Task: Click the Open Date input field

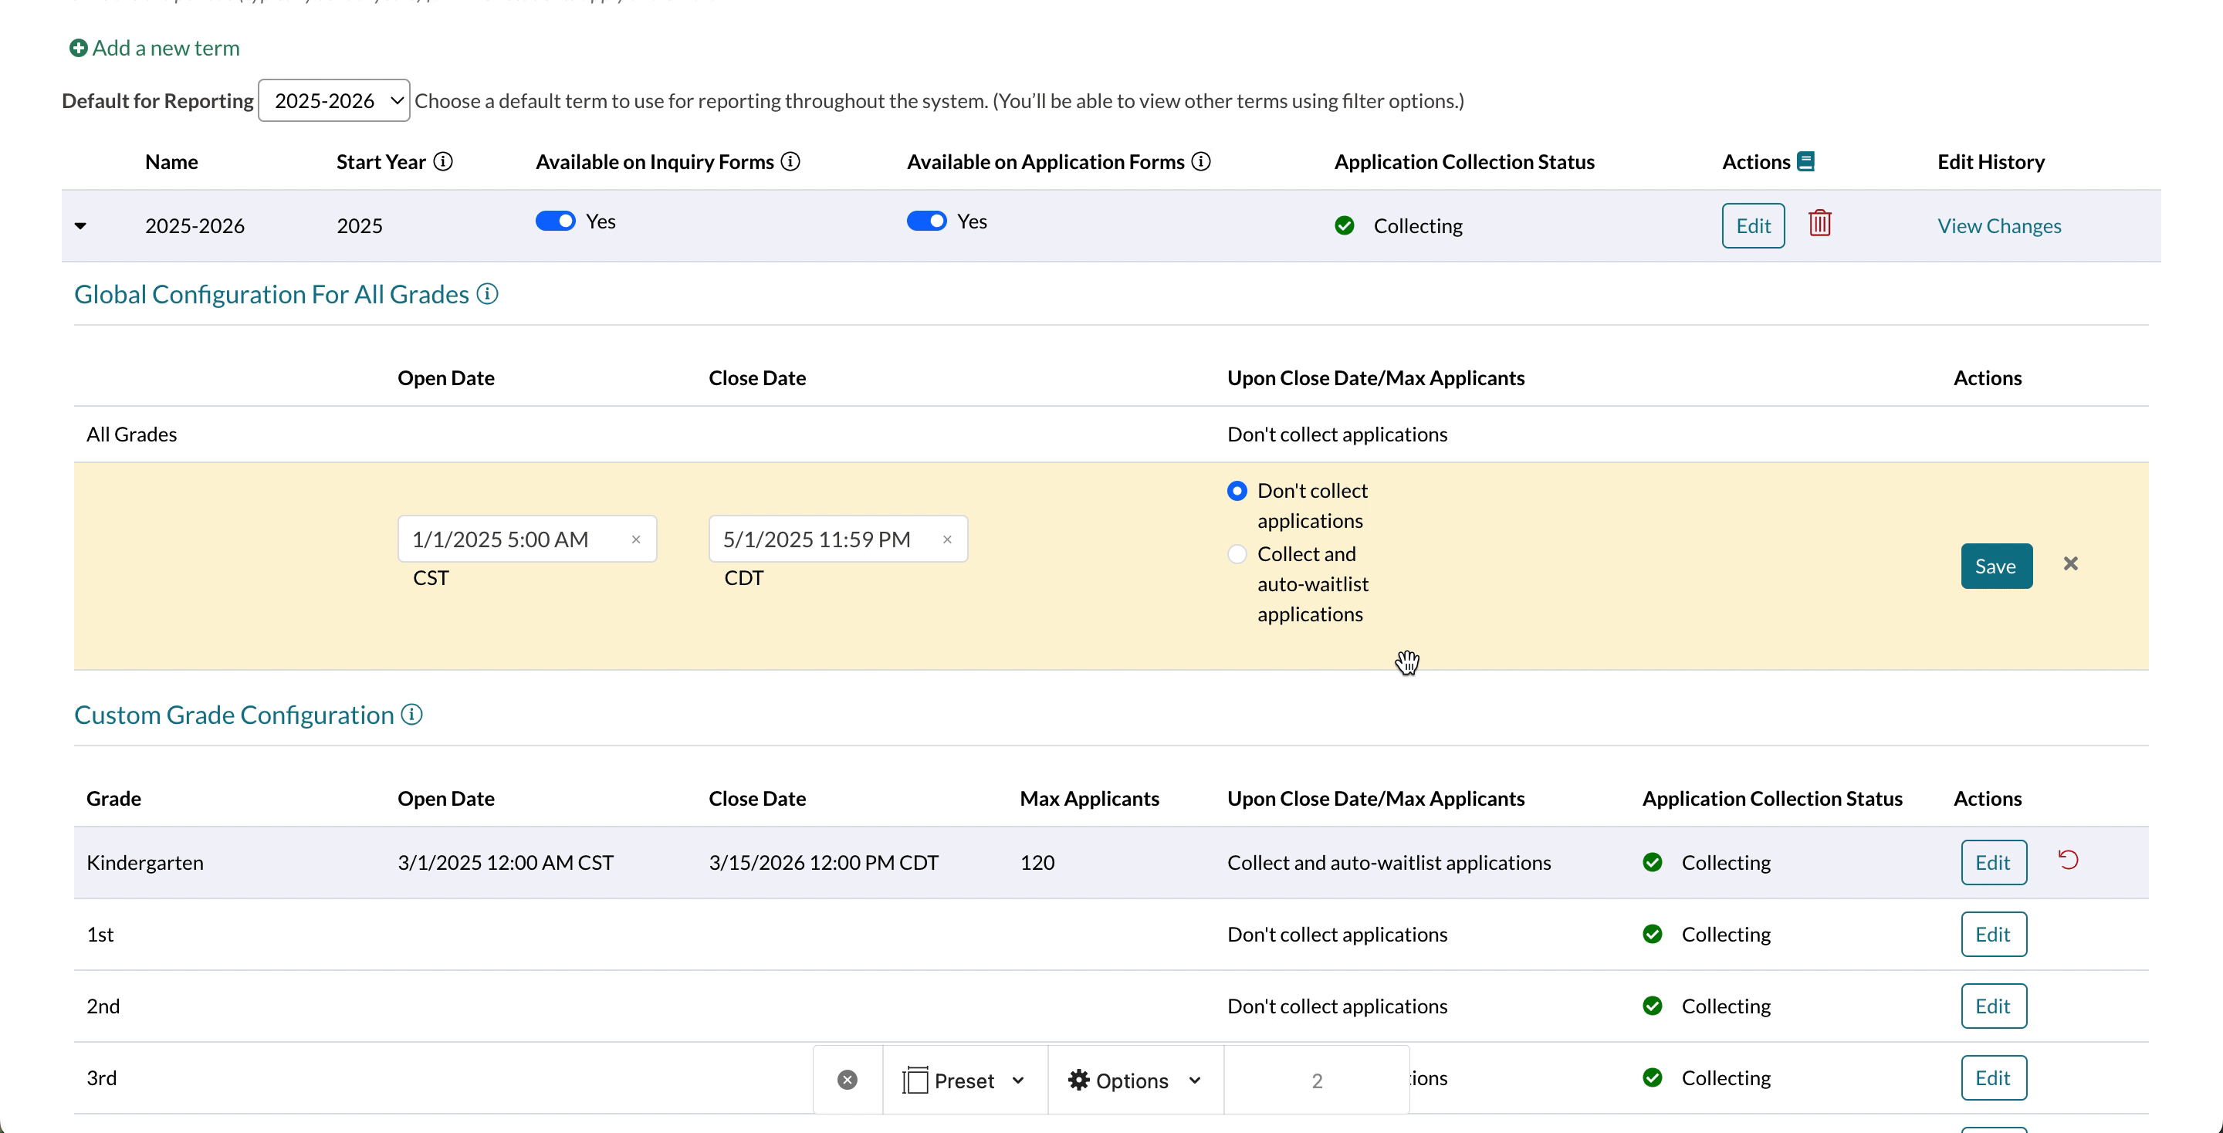Action: [x=509, y=539]
